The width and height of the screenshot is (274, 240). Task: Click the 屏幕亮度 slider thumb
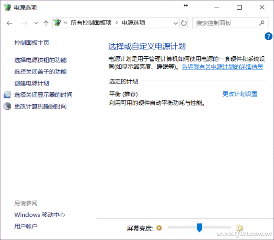199,228
